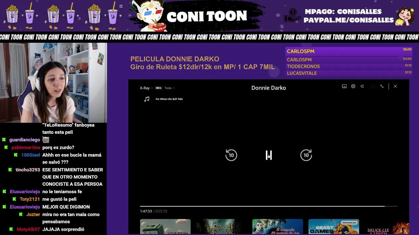The width and height of the screenshot is (419, 235).
Task: Click chat username Toty2121
Action: (x=30, y=199)
